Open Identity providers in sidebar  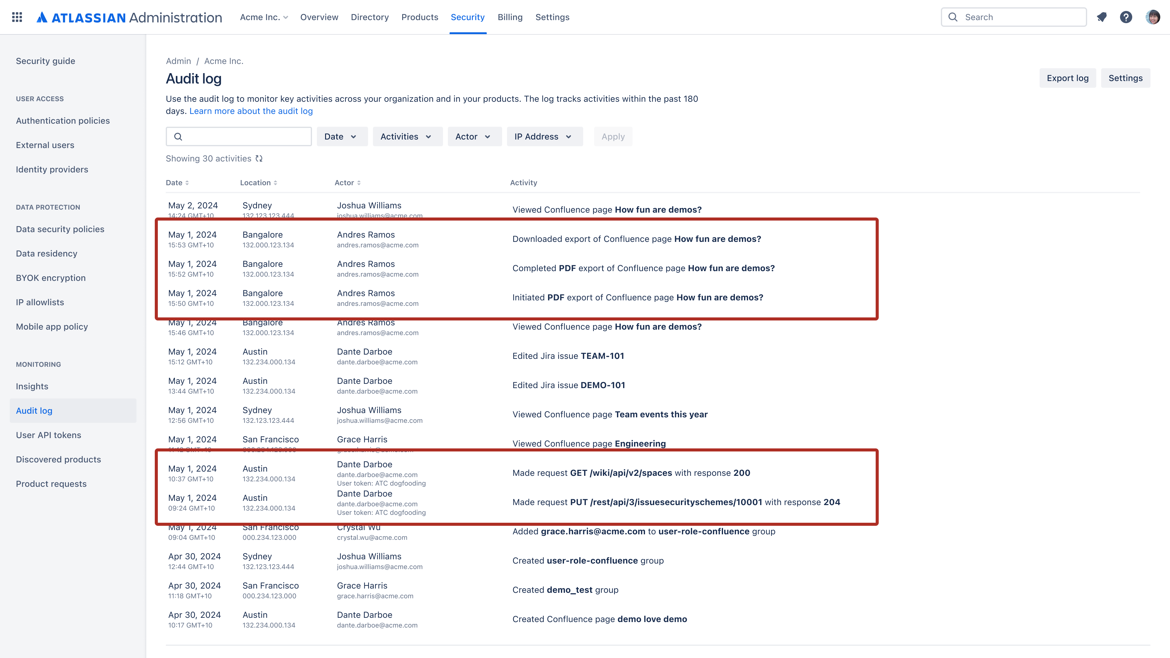tap(52, 169)
